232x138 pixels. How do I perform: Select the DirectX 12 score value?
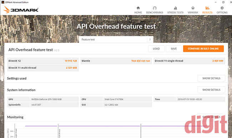point(71,61)
